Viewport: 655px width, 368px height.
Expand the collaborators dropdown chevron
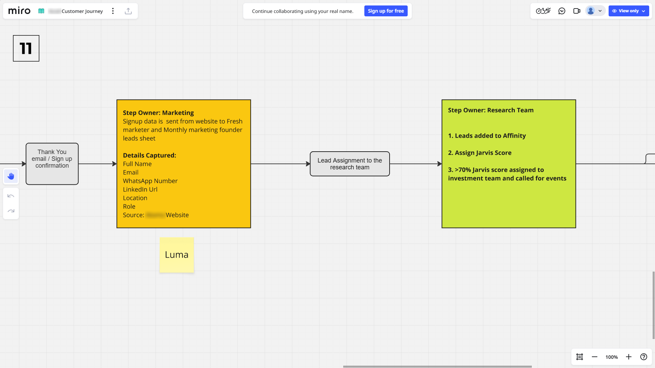tap(600, 11)
